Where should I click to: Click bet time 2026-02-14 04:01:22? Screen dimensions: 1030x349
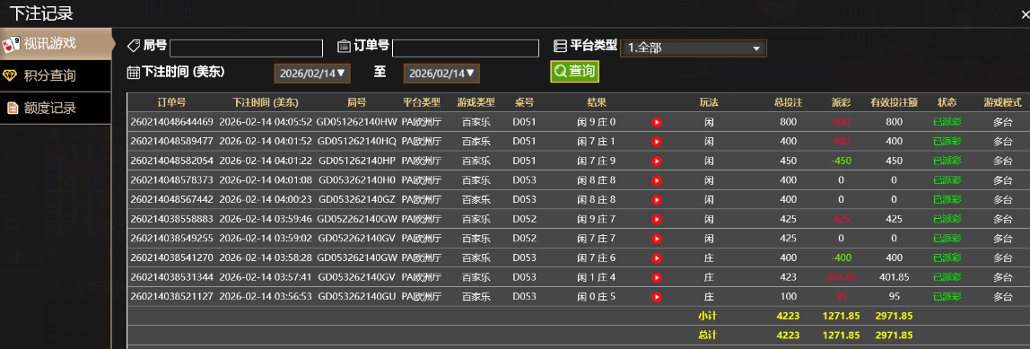click(266, 161)
